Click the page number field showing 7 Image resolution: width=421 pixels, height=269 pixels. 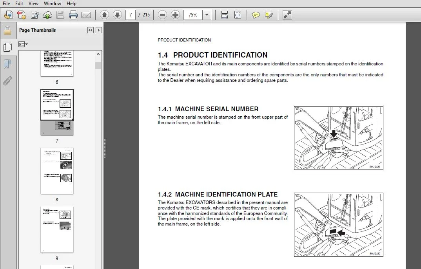(x=131, y=15)
